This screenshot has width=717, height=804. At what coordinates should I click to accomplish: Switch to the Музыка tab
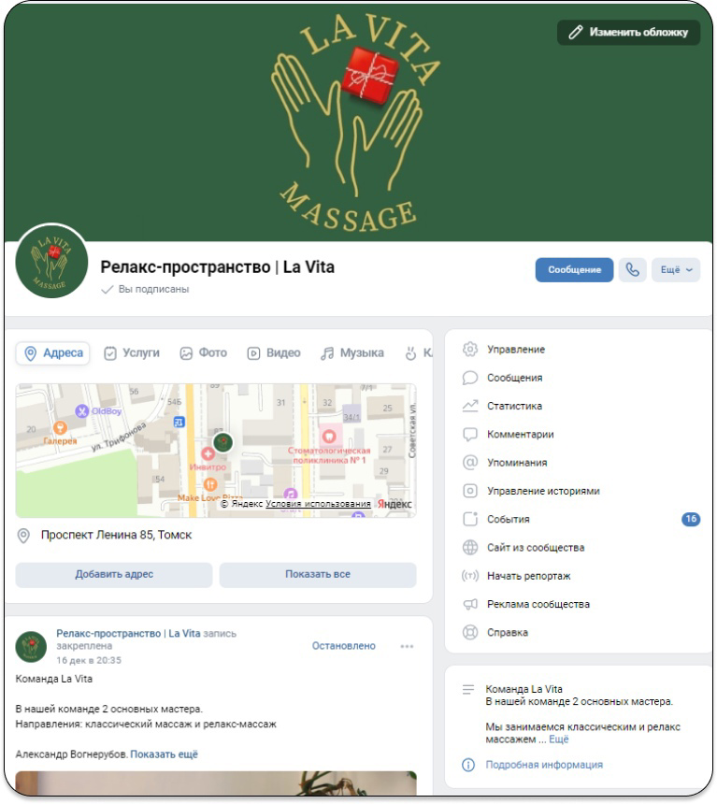click(351, 353)
